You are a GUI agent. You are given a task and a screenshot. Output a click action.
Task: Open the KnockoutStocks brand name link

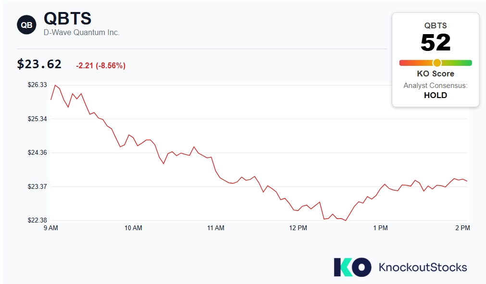click(423, 267)
